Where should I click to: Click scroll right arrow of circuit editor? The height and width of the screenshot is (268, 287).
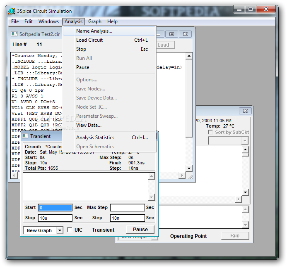point(182,175)
